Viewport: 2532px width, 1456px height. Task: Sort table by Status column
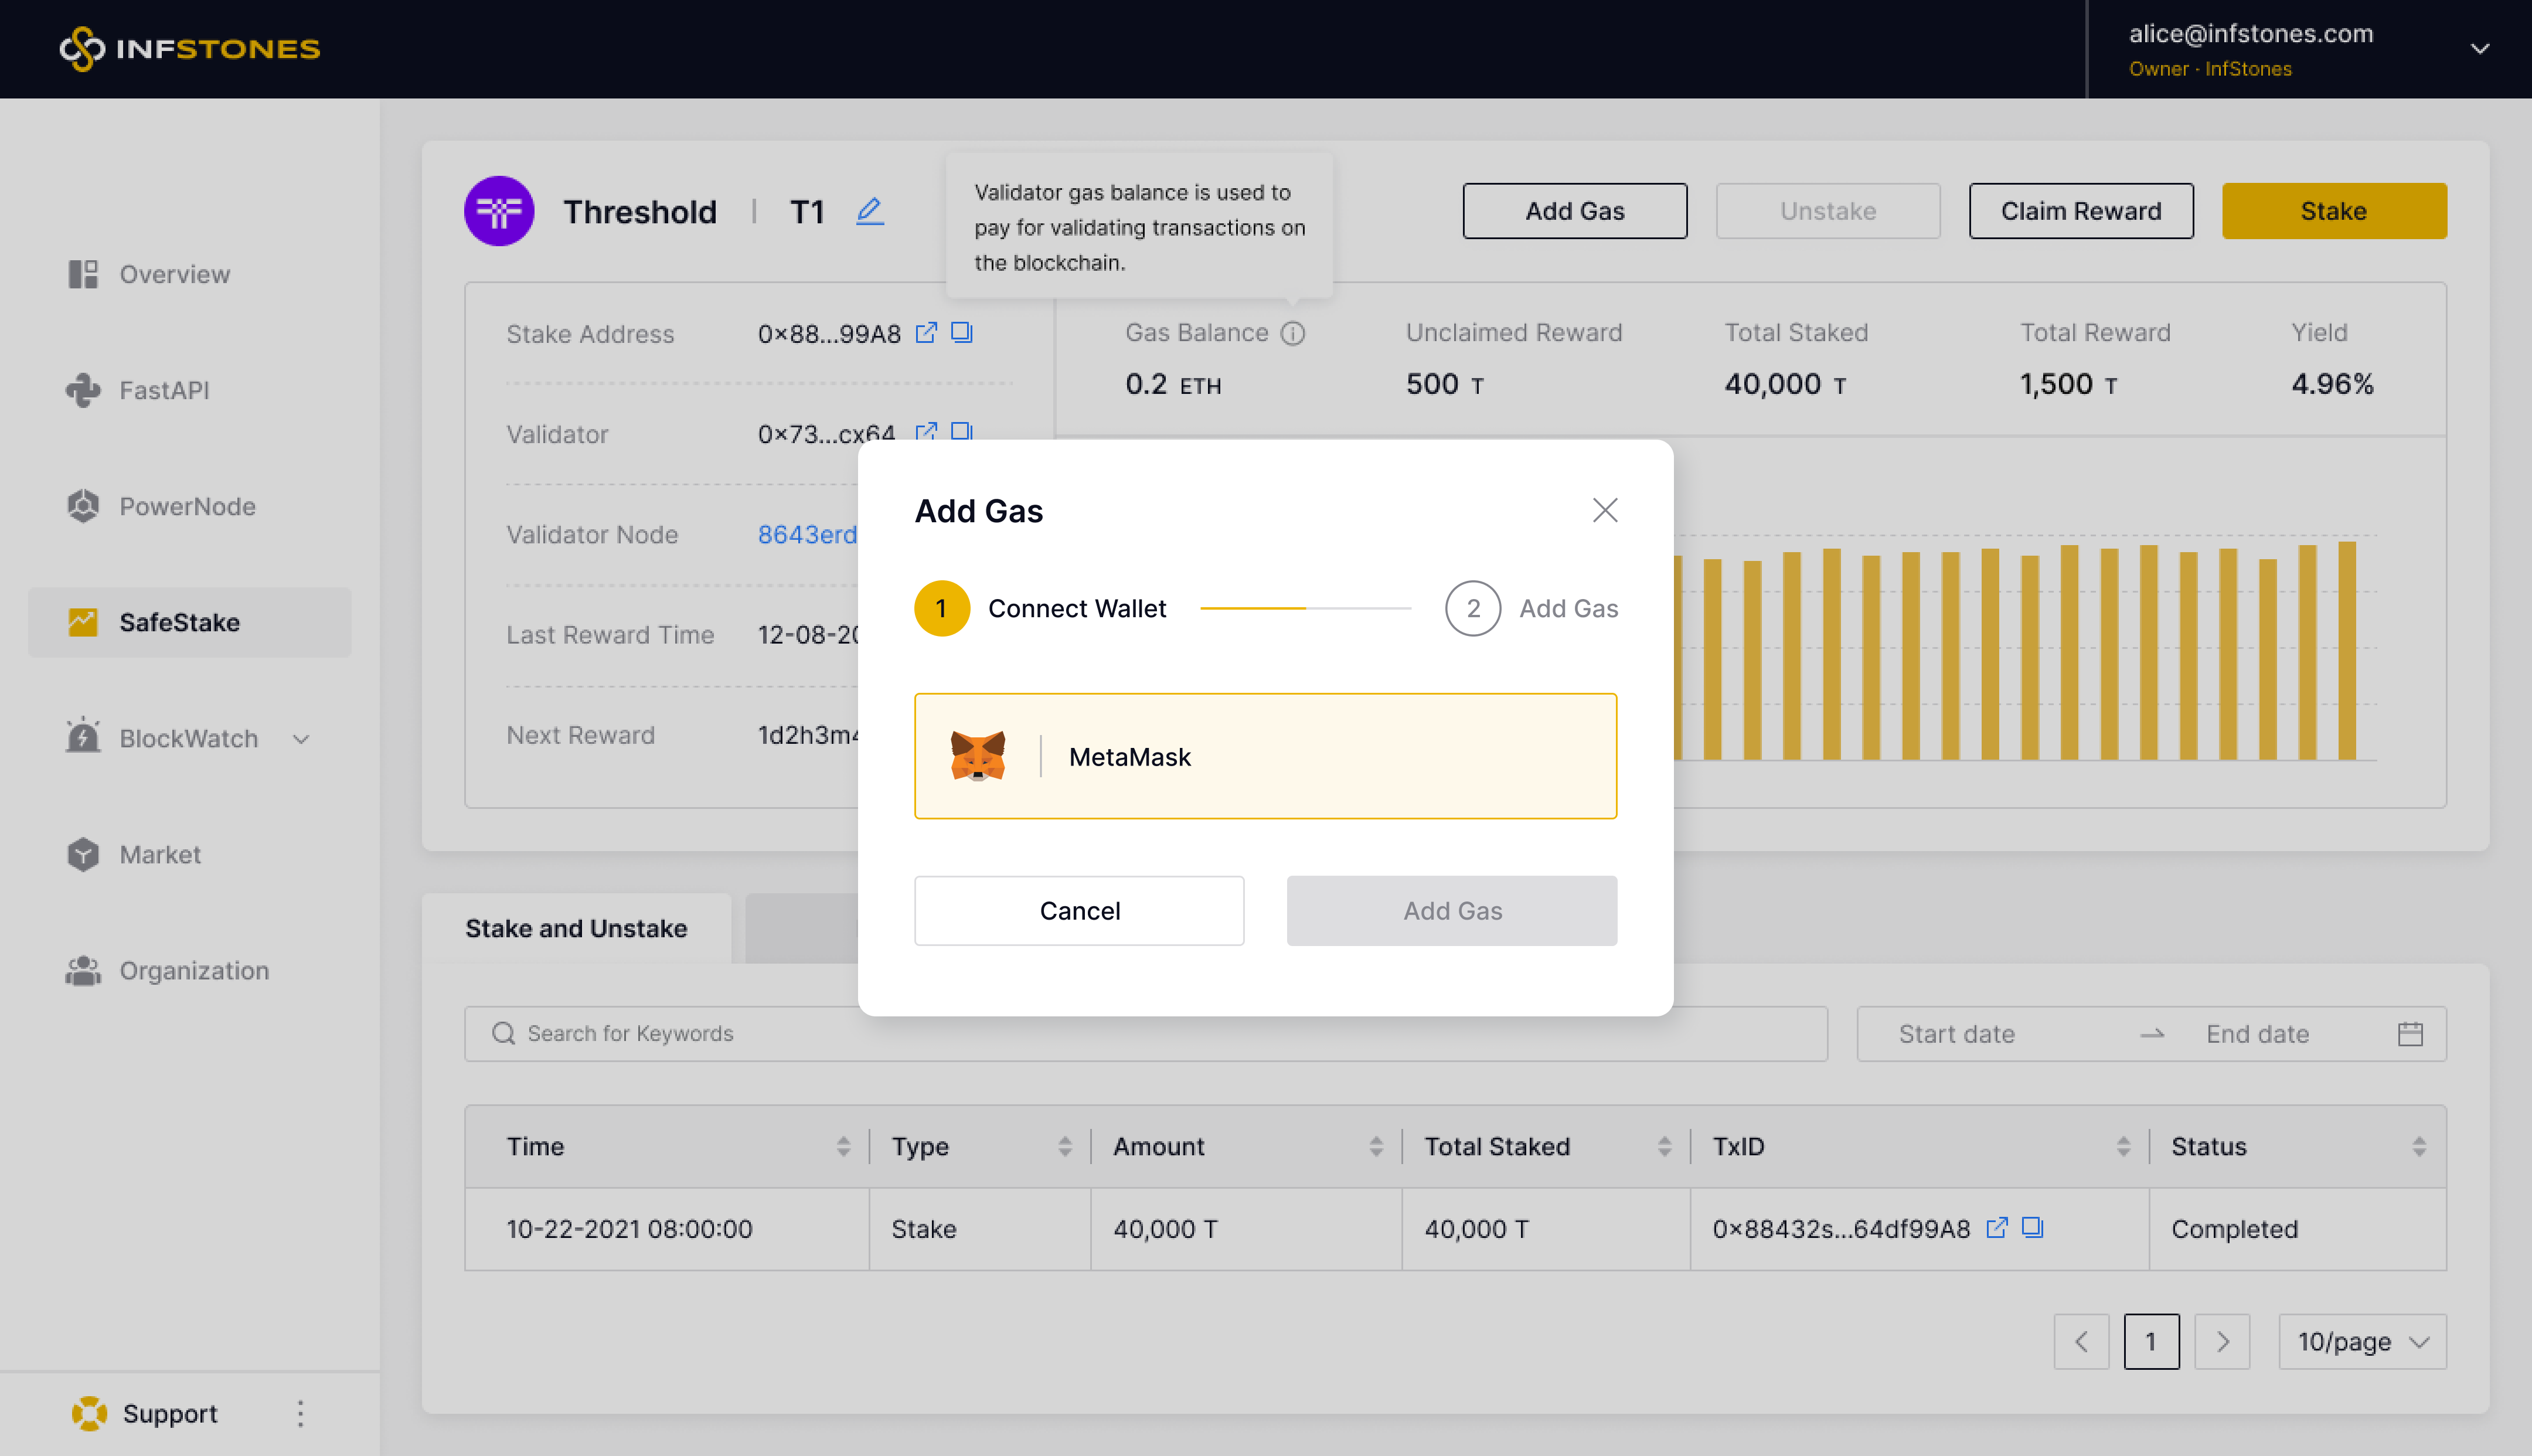[x=2418, y=1146]
